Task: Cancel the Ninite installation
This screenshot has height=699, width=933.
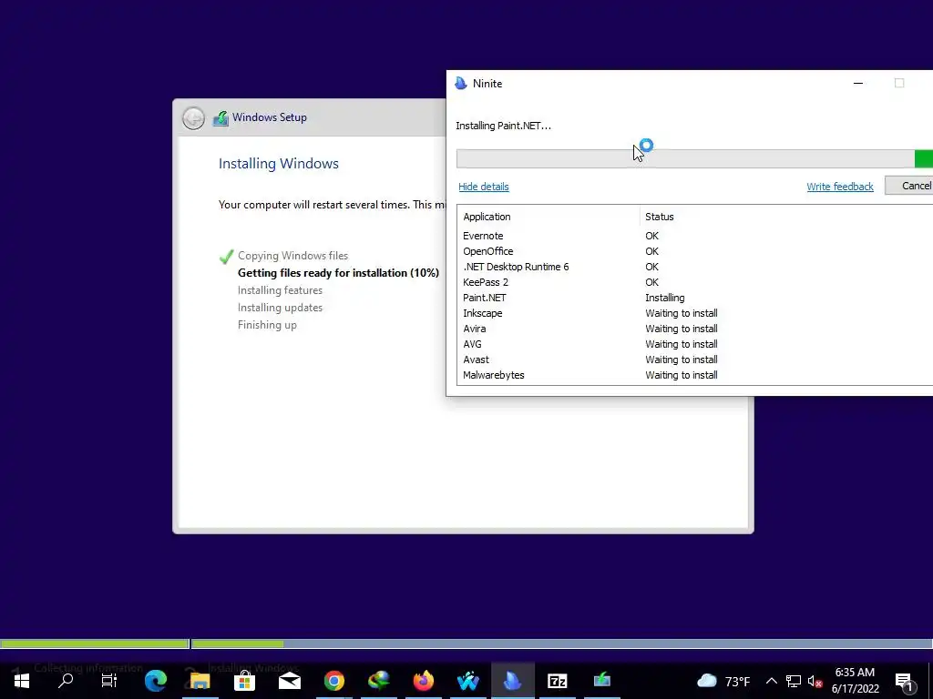Action: point(909,186)
